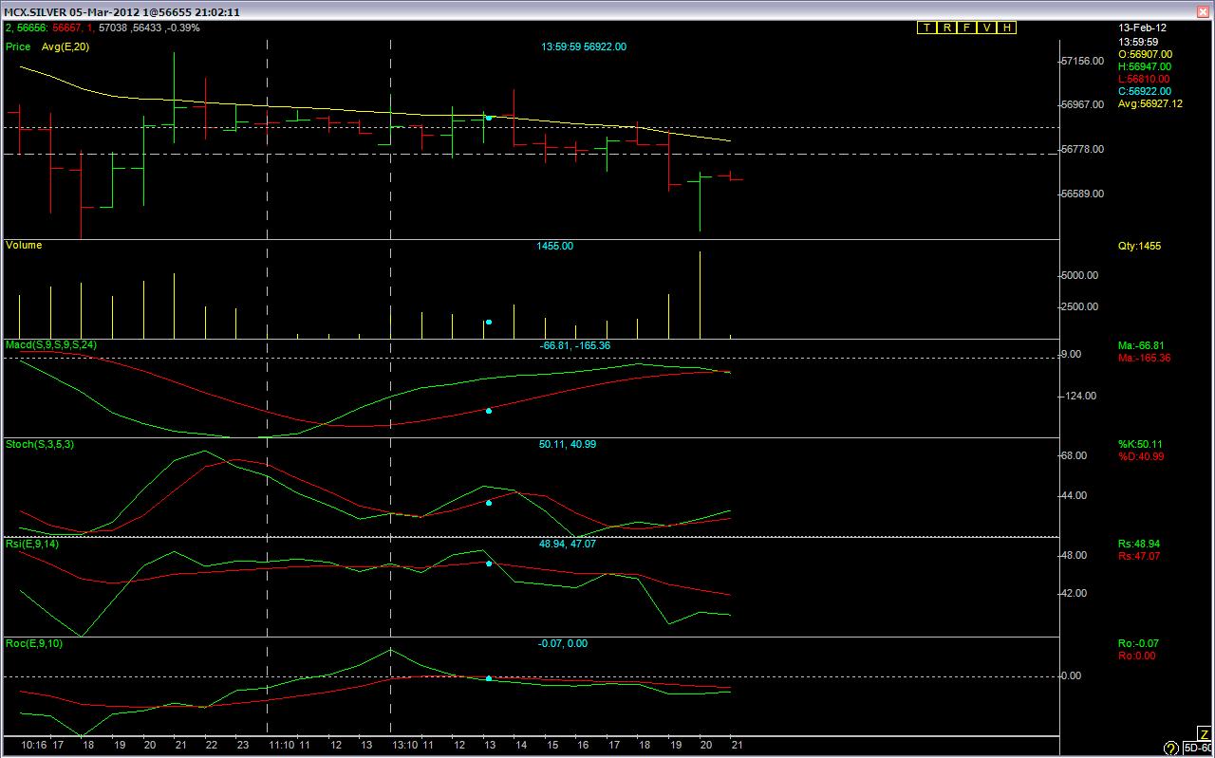
Task: Click the green Price label
Action: click(x=17, y=46)
